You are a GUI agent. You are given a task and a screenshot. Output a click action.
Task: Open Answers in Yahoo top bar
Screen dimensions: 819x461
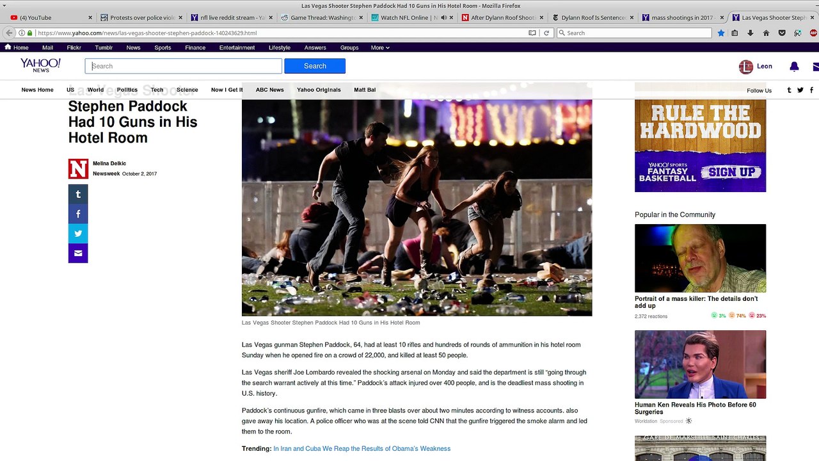315,47
